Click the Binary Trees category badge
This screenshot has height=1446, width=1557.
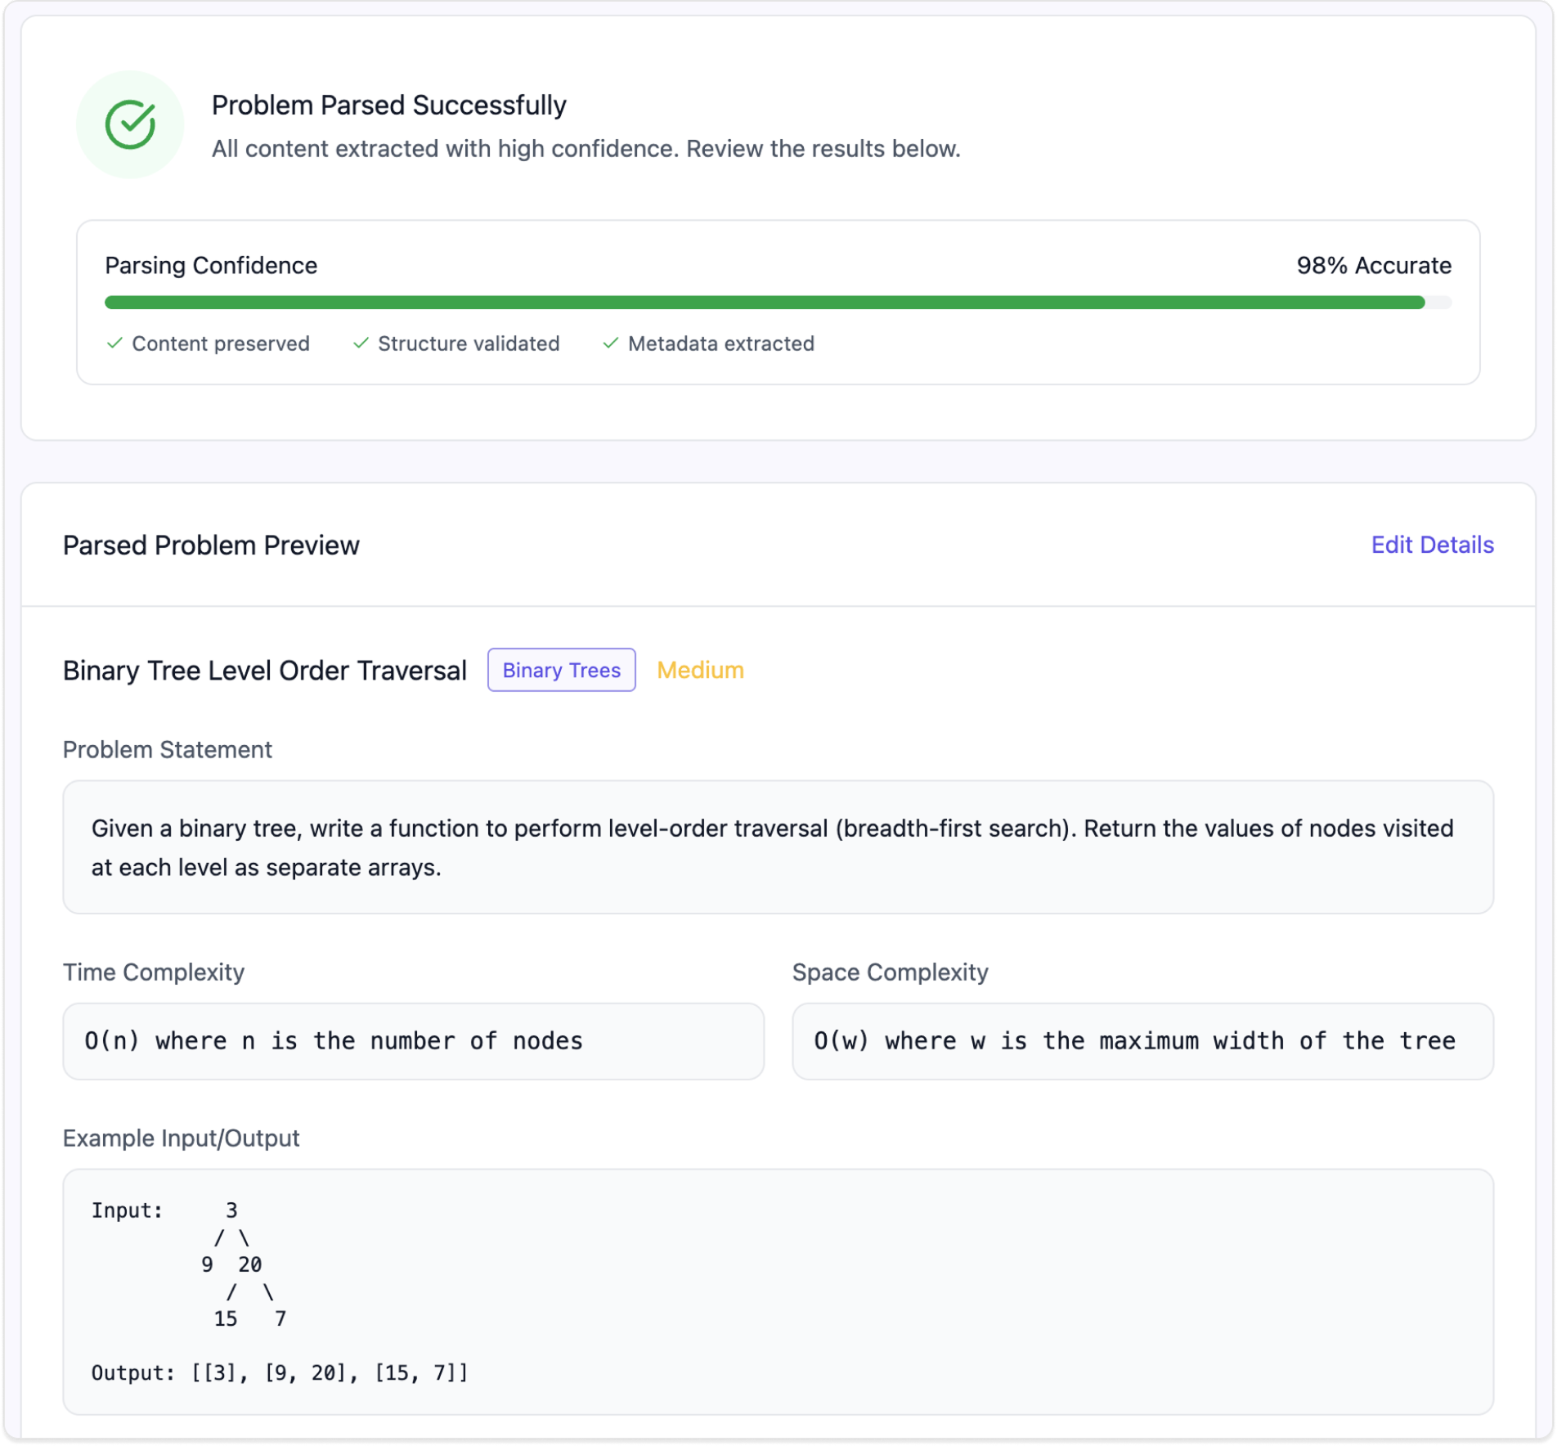(x=561, y=670)
